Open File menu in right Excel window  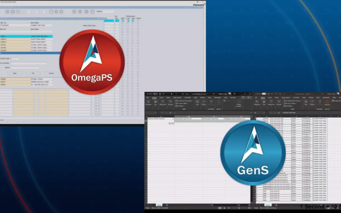(x=256, y=98)
